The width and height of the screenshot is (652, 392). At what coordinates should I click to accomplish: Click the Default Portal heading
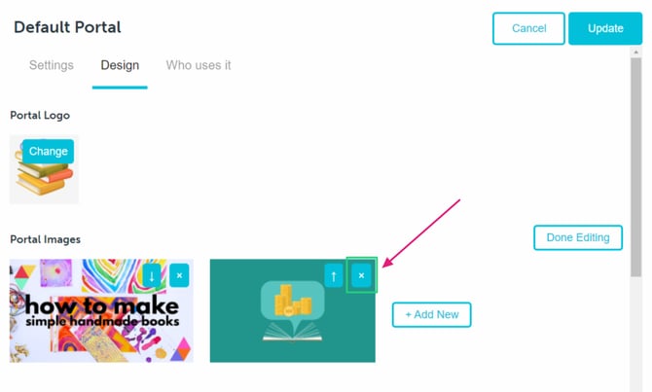[x=67, y=27]
